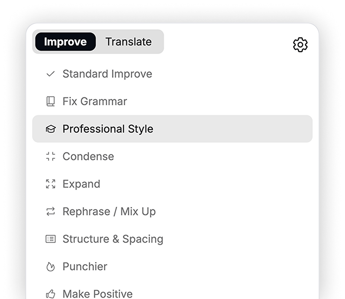Click the thumbs-up icon beside Make Positive
This screenshot has width=345, height=299.
click(51, 293)
